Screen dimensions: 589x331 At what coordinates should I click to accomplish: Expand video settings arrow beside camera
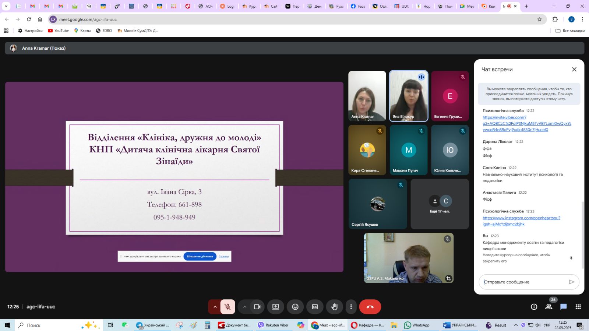pyautogui.click(x=244, y=307)
